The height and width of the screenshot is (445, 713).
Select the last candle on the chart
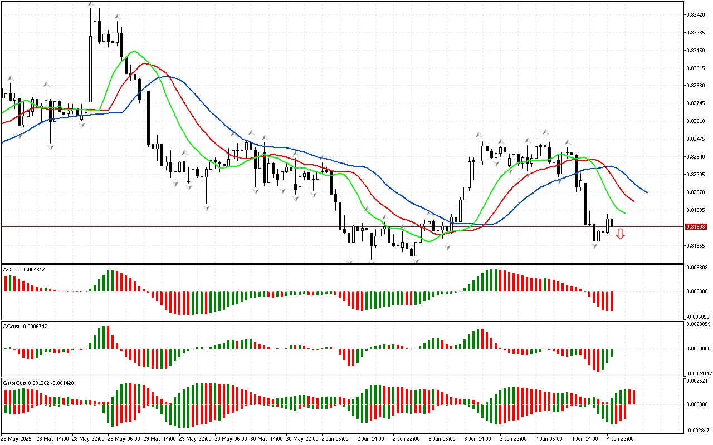click(x=612, y=223)
